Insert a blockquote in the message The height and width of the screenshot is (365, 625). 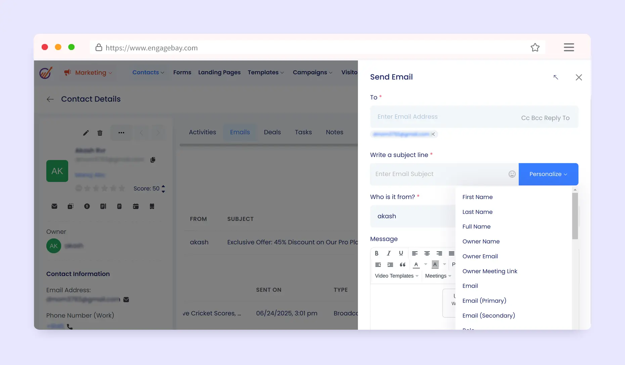coord(402,265)
